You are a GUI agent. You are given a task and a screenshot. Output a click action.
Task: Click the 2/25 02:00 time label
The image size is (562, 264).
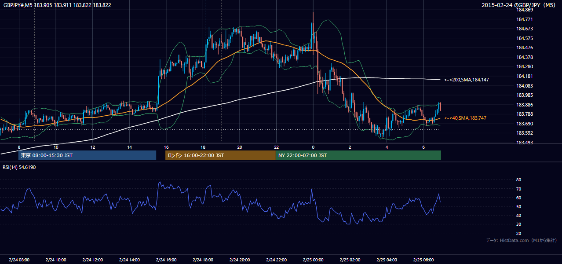350,260
